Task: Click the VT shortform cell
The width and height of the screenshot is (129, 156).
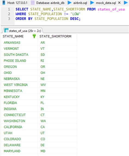Action: 57,49
